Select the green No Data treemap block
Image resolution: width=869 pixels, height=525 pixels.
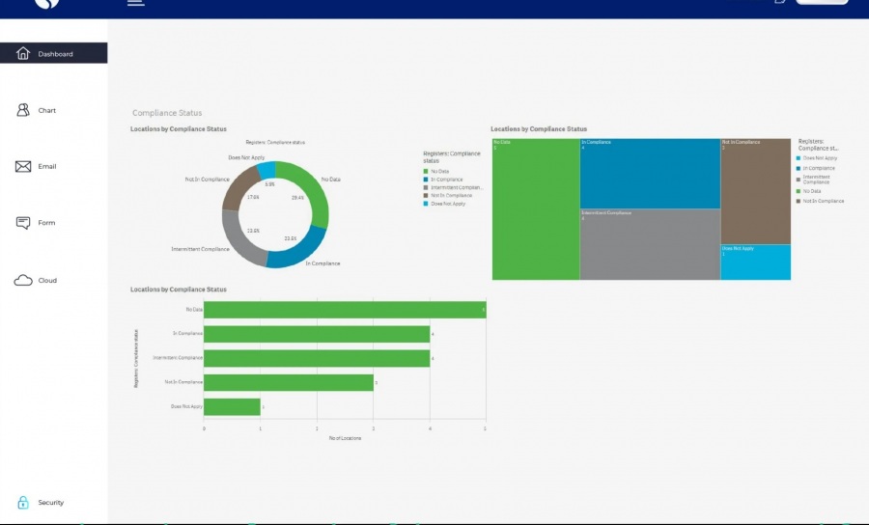(536, 209)
